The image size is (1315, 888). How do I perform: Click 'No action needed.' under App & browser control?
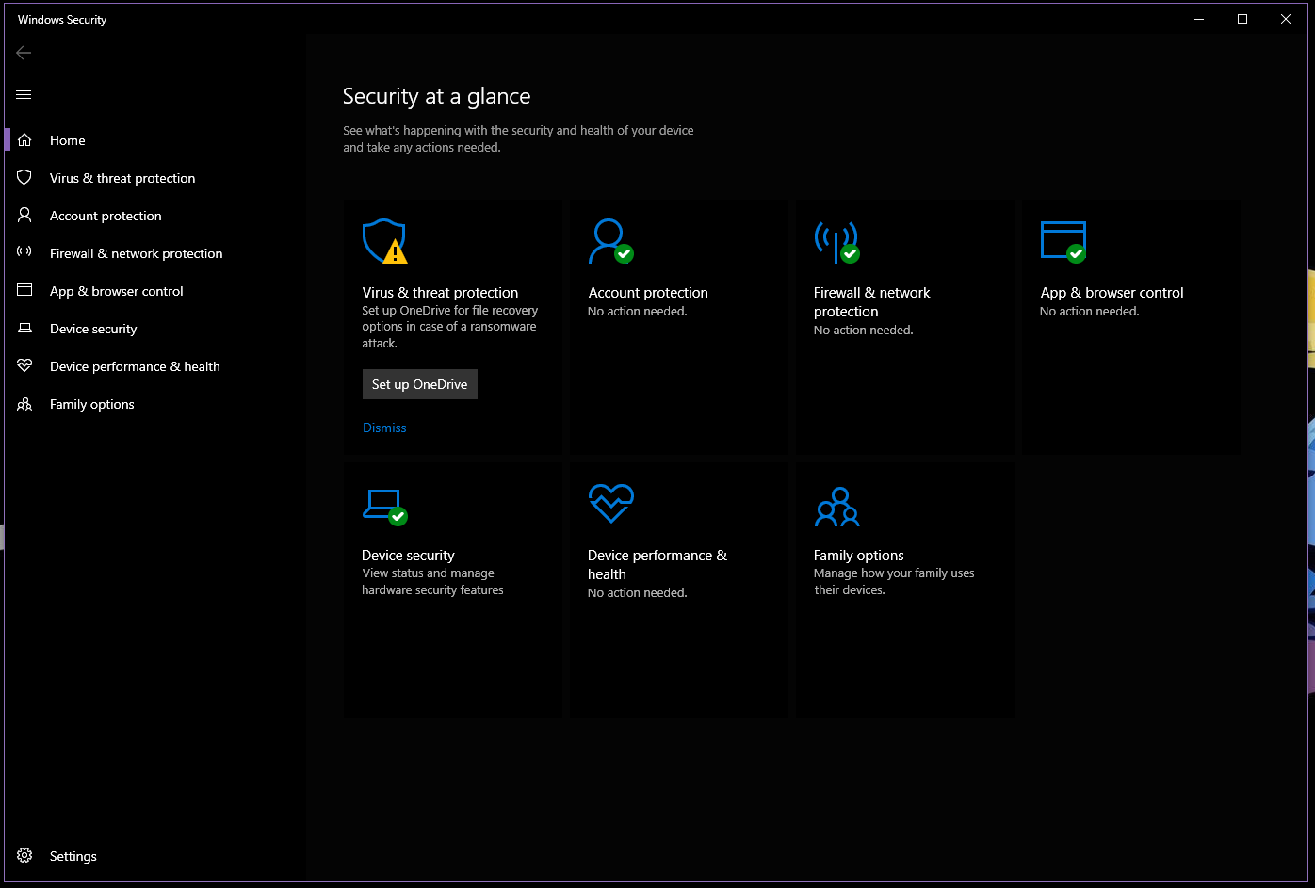click(1090, 312)
